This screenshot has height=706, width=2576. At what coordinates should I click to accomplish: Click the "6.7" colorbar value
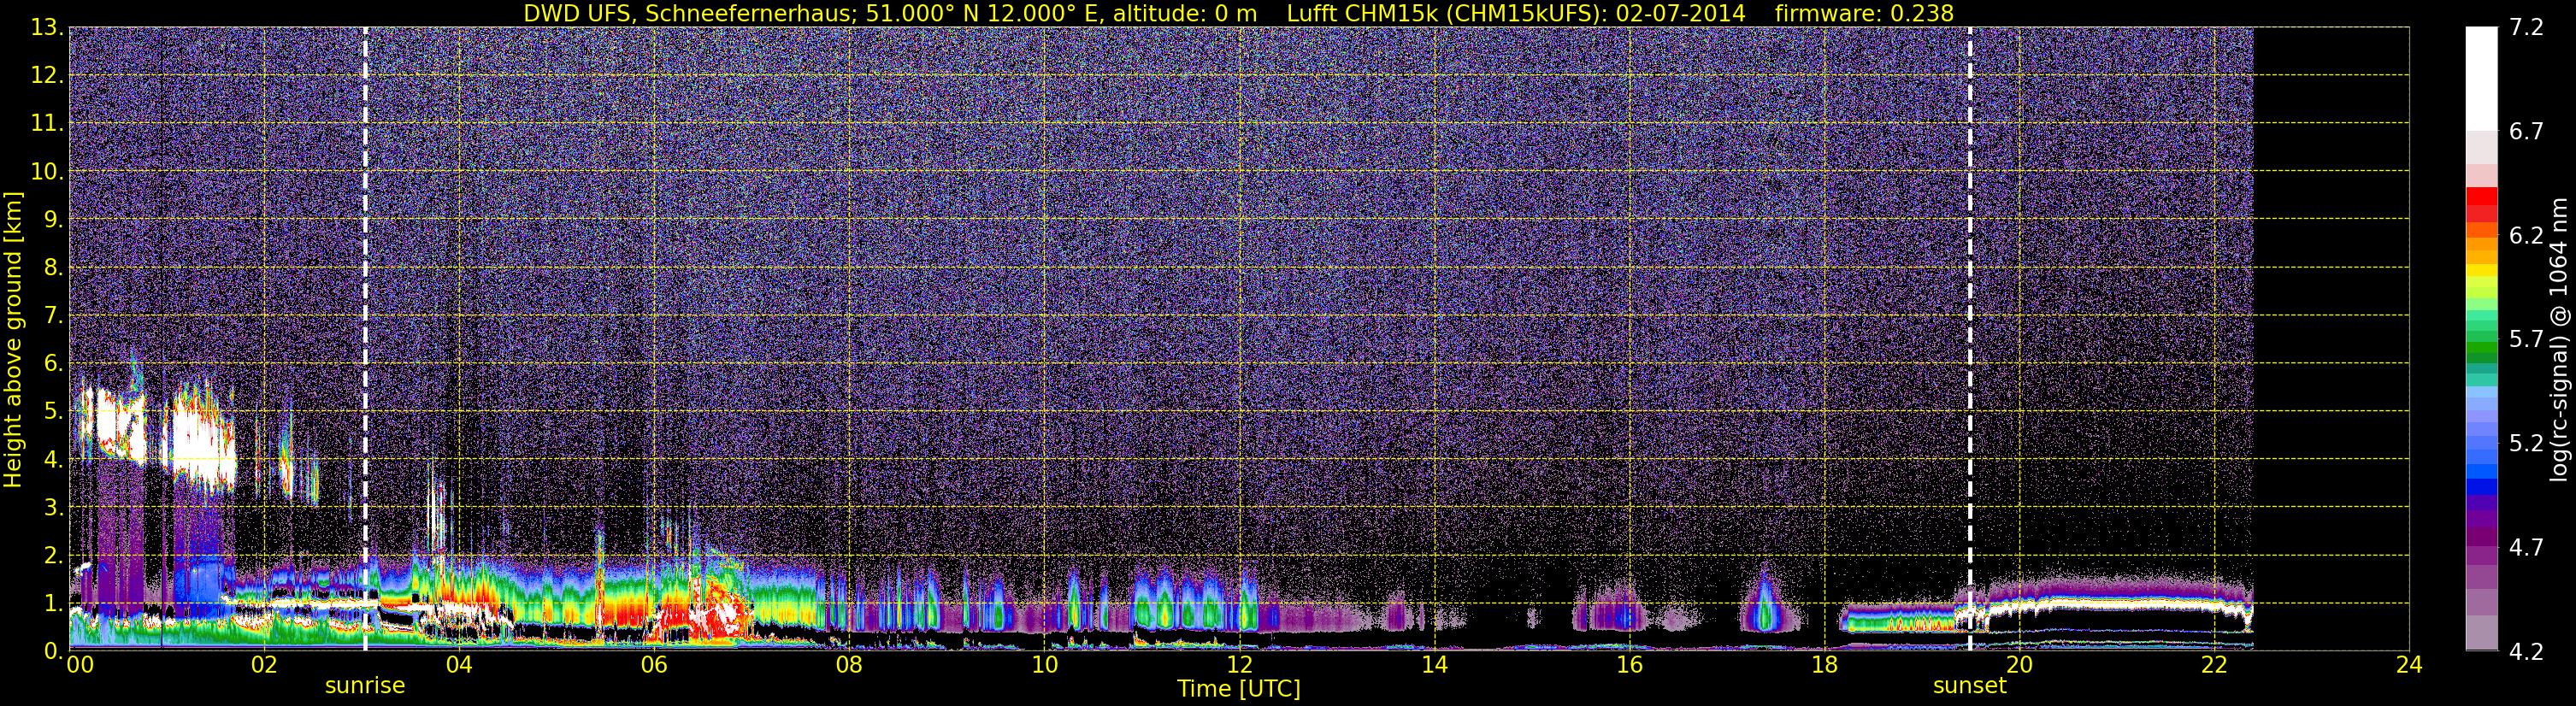[2526, 132]
